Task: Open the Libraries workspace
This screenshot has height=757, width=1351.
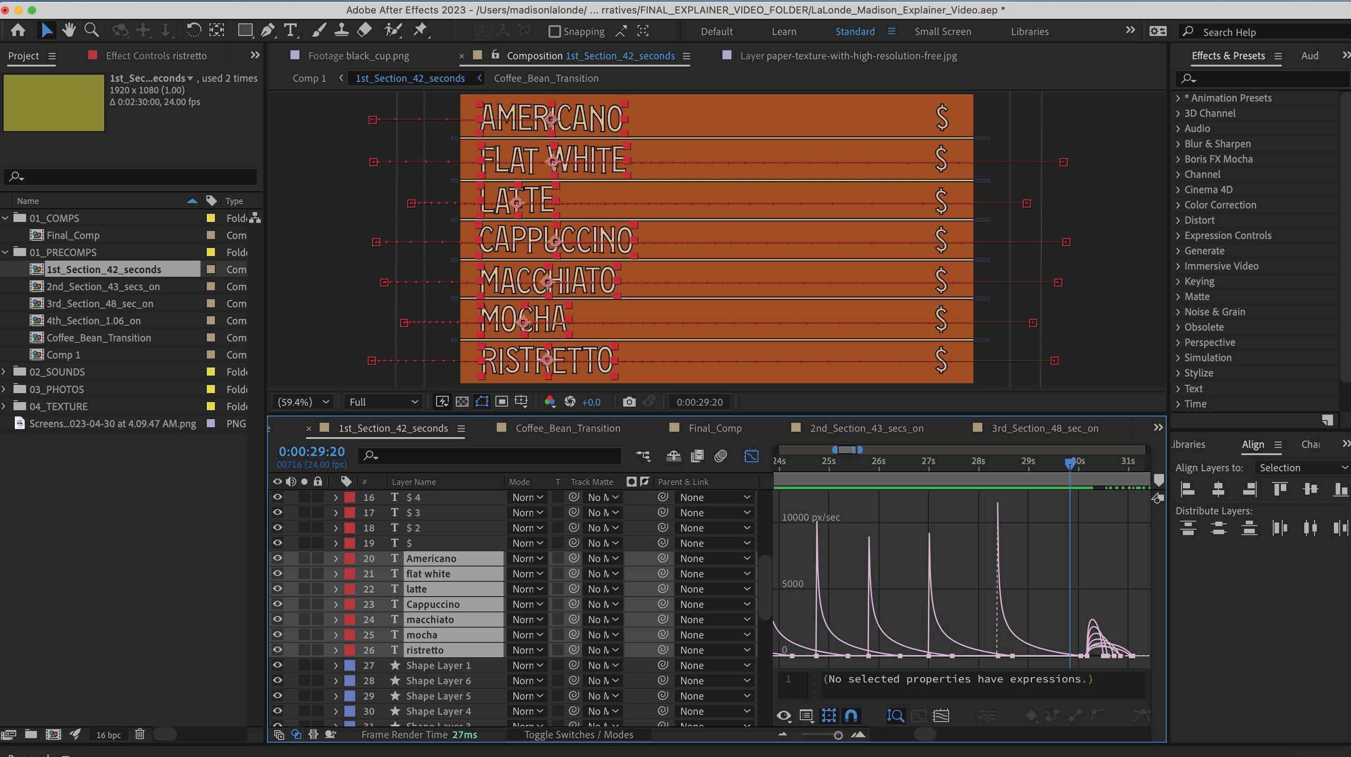Action: [1030, 31]
